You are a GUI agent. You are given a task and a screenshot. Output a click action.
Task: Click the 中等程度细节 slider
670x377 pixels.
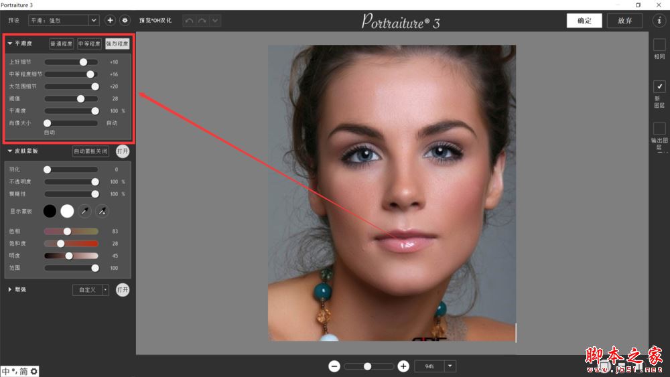click(x=72, y=74)
